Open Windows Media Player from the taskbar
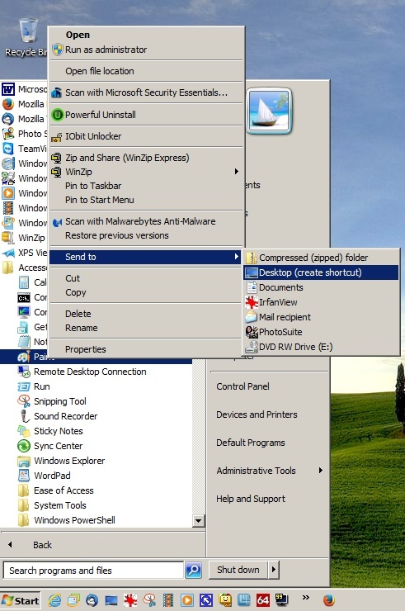 pyautogui.click(x=187, y=600)
